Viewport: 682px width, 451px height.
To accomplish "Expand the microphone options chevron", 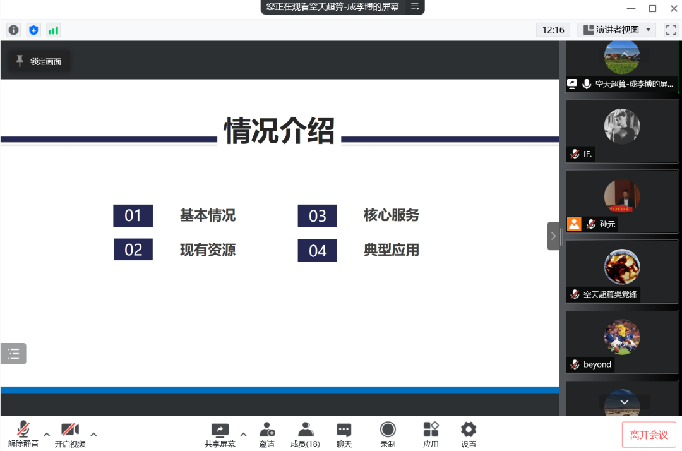I will click(46, 435).
